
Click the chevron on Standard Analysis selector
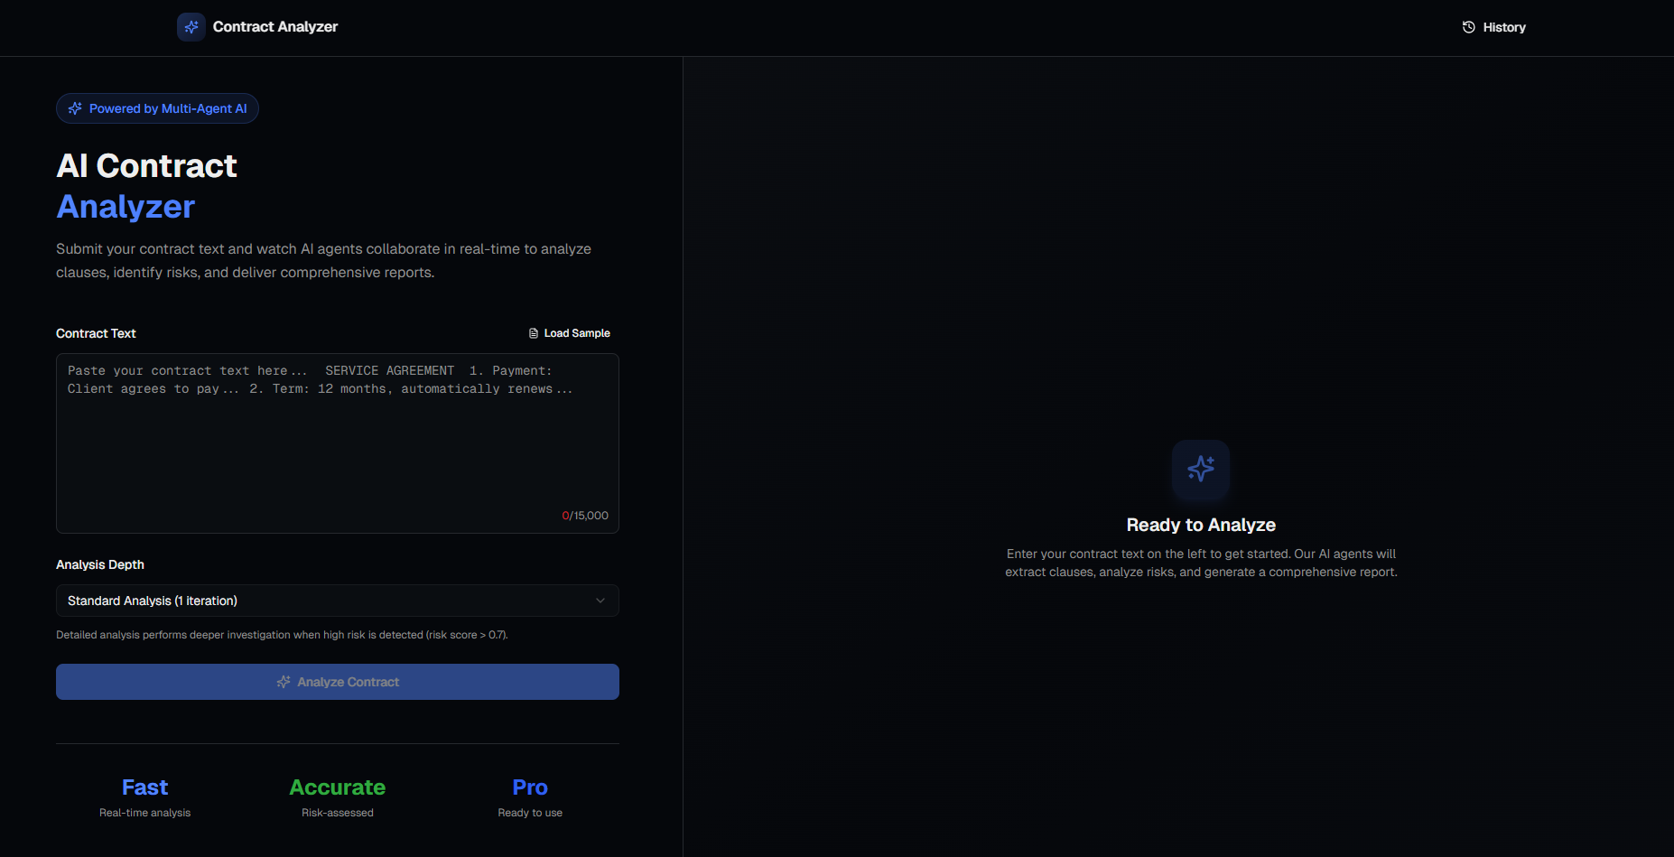600,600
